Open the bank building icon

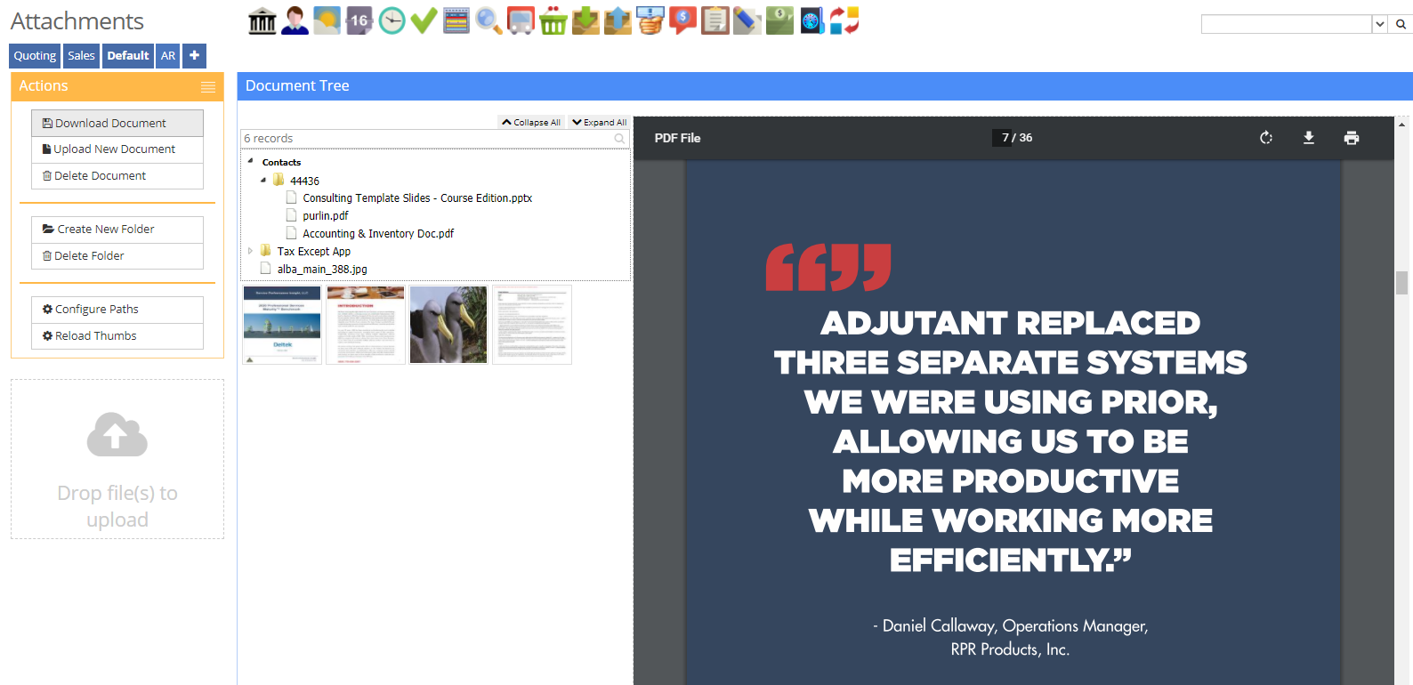[x=262, y=20]
